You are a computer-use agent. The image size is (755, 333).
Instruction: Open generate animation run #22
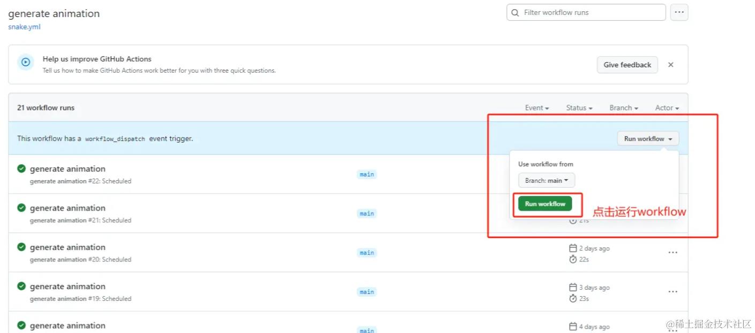click(68, 169)
